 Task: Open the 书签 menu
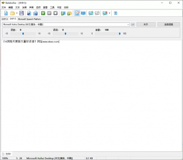tap(59, 7)
